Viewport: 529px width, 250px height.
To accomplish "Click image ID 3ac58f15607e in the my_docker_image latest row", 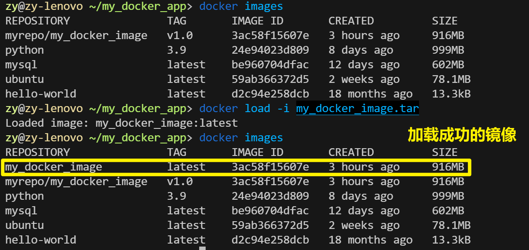I will point(270,167).
